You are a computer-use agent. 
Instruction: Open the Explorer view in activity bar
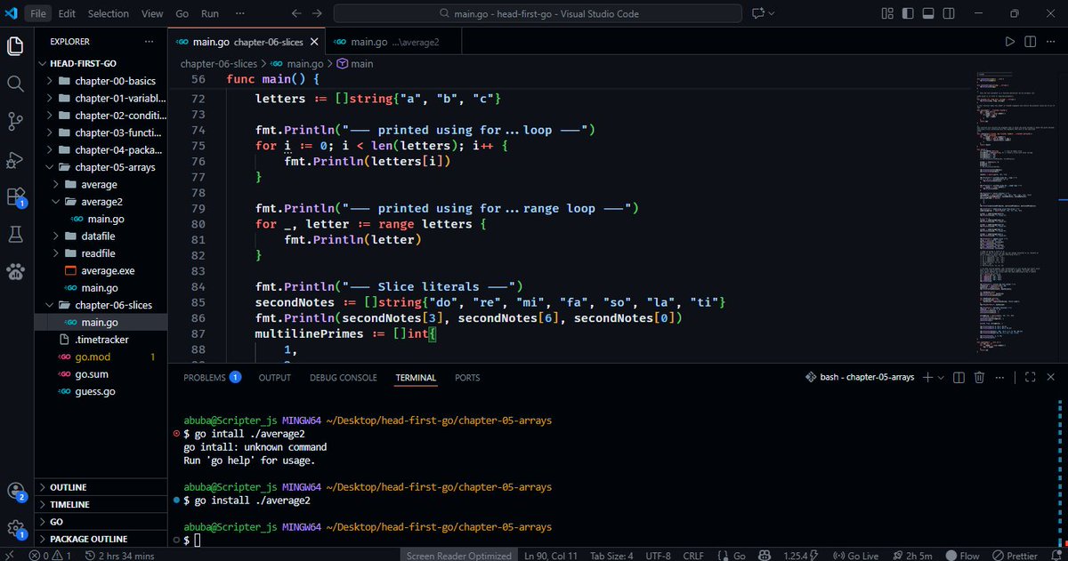[x=15, y=46]
